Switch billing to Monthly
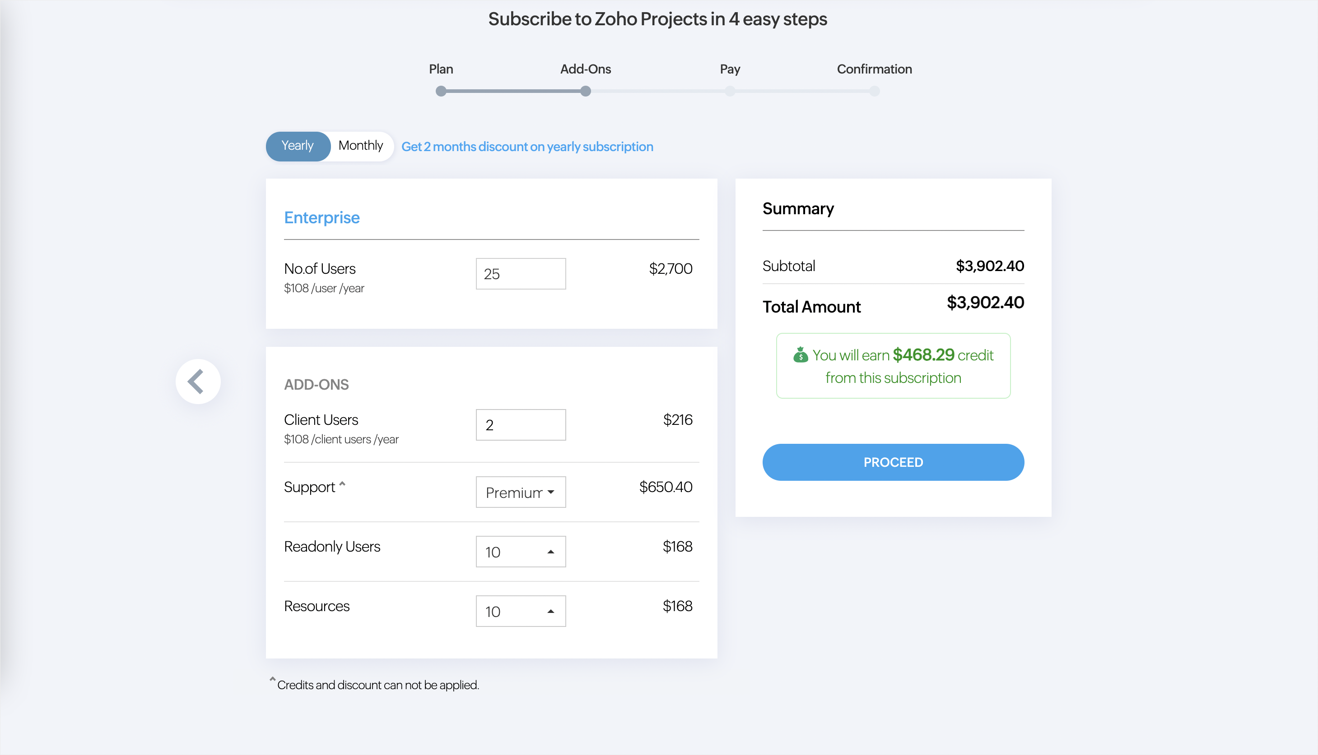This screenshot has width=1318, height=755. [361, 146]
